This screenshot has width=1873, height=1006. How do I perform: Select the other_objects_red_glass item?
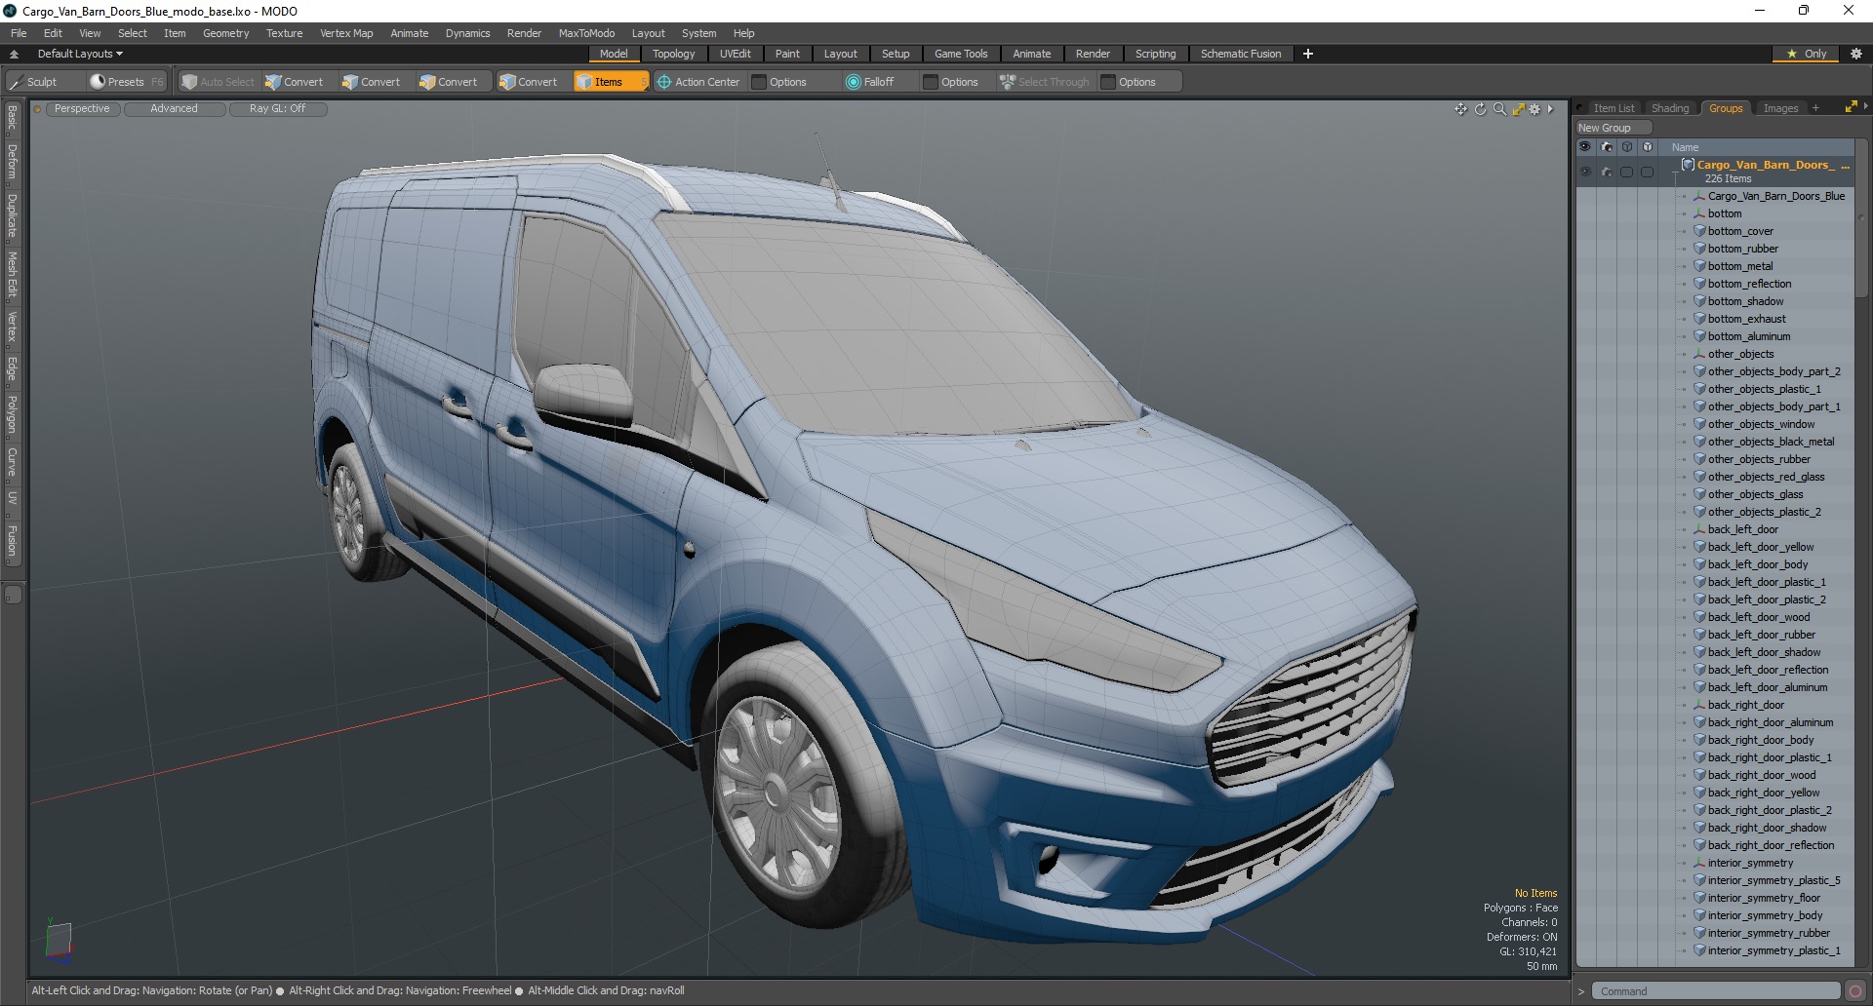[x=1766, y=477]
